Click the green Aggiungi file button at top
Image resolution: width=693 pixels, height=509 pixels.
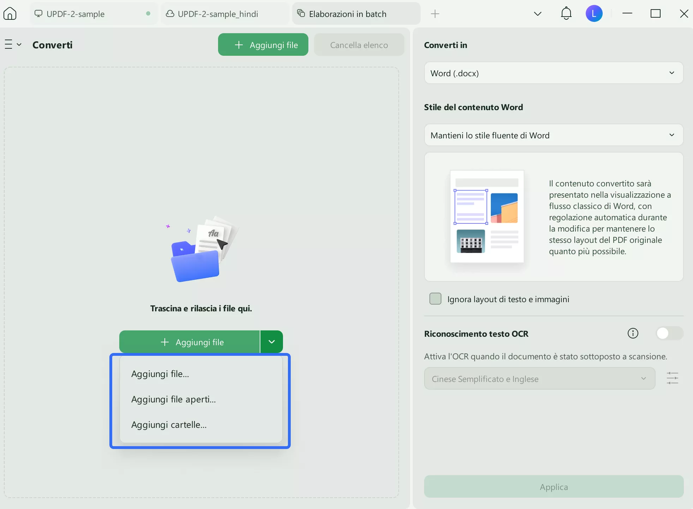263,44
